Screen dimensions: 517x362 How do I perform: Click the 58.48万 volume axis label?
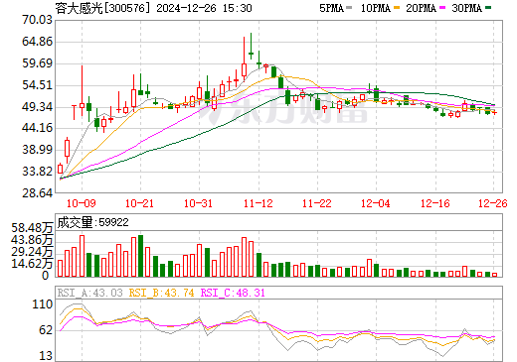tap(32, 228)
